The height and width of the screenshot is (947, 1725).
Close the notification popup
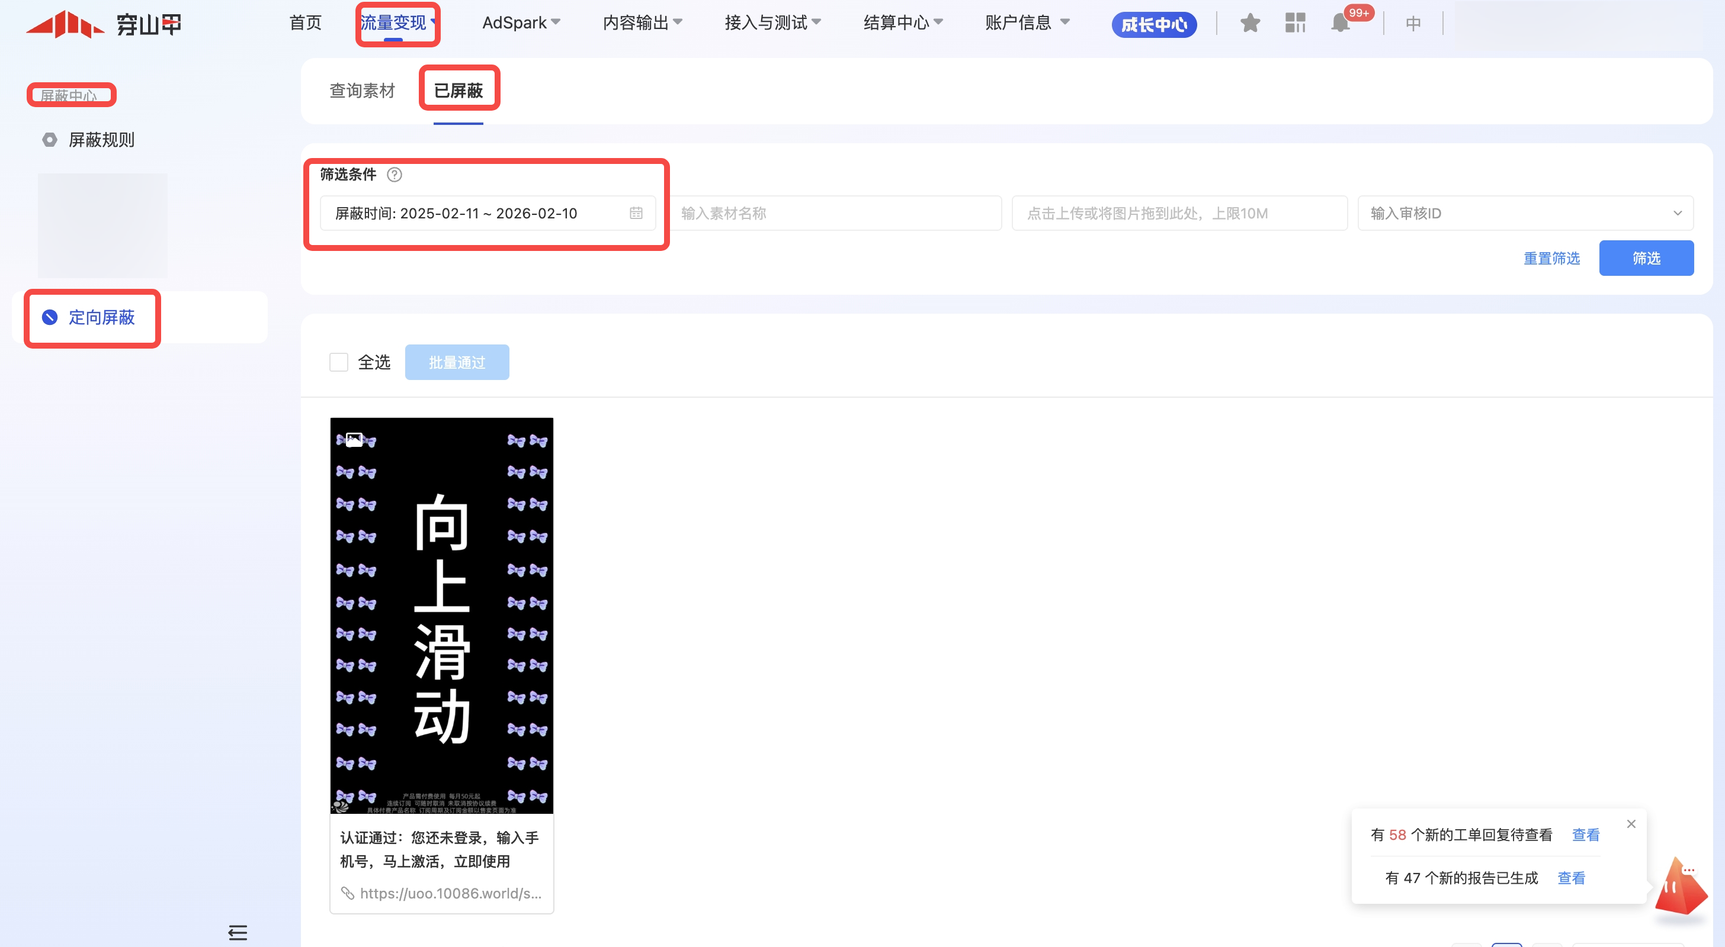click(1631, 824)
